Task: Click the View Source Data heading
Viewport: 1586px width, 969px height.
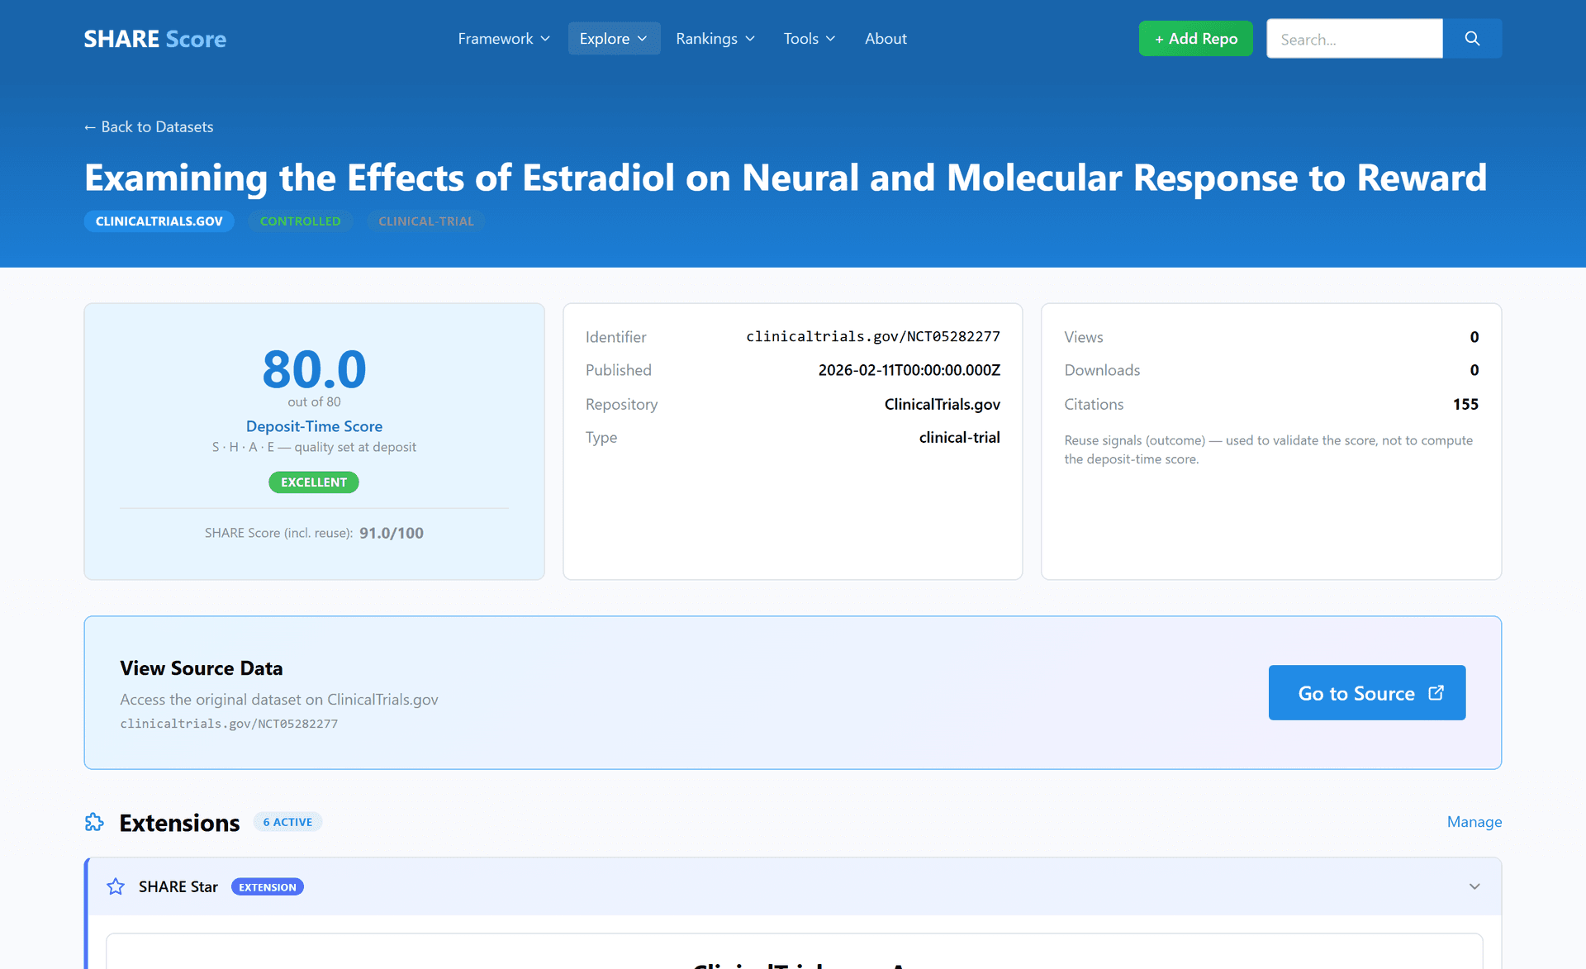Action: (x=202, y=667)
